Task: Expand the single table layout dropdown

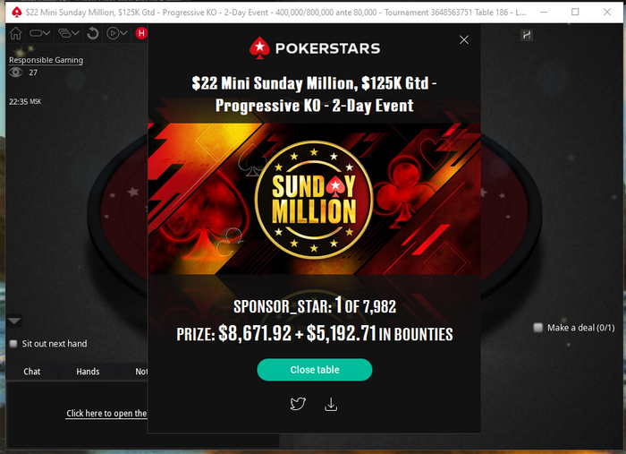Action: pos(39,33)
